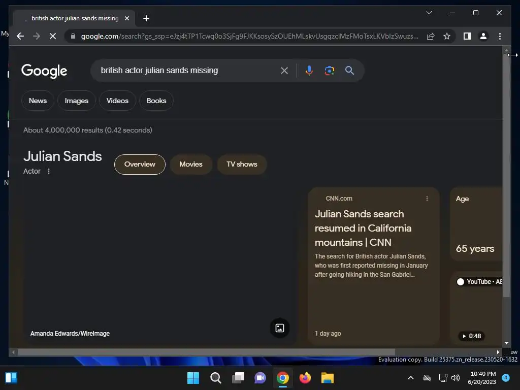Go back using the browser back arrow

point(20,36)
